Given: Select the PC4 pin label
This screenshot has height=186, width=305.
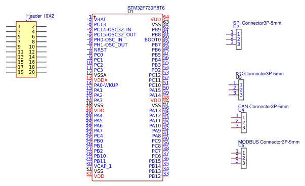Looking at the screenshot, I should (98, 135).
